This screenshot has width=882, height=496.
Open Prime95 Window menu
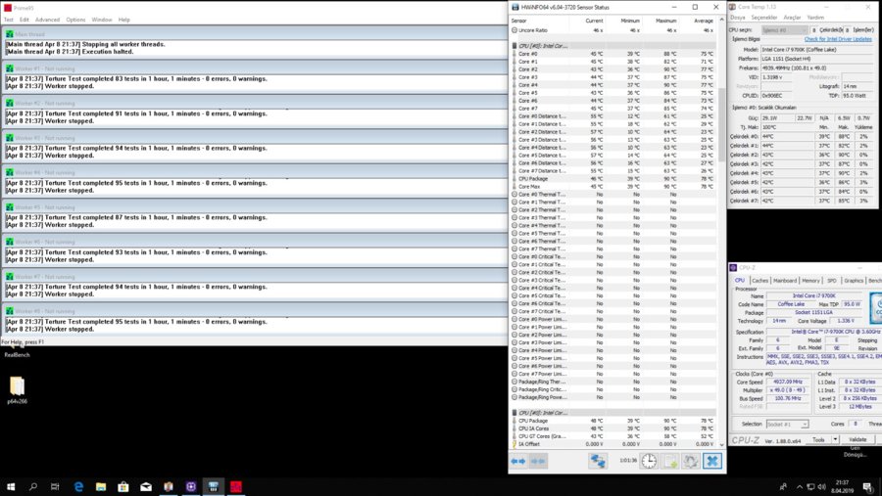[x=102, y=20]
